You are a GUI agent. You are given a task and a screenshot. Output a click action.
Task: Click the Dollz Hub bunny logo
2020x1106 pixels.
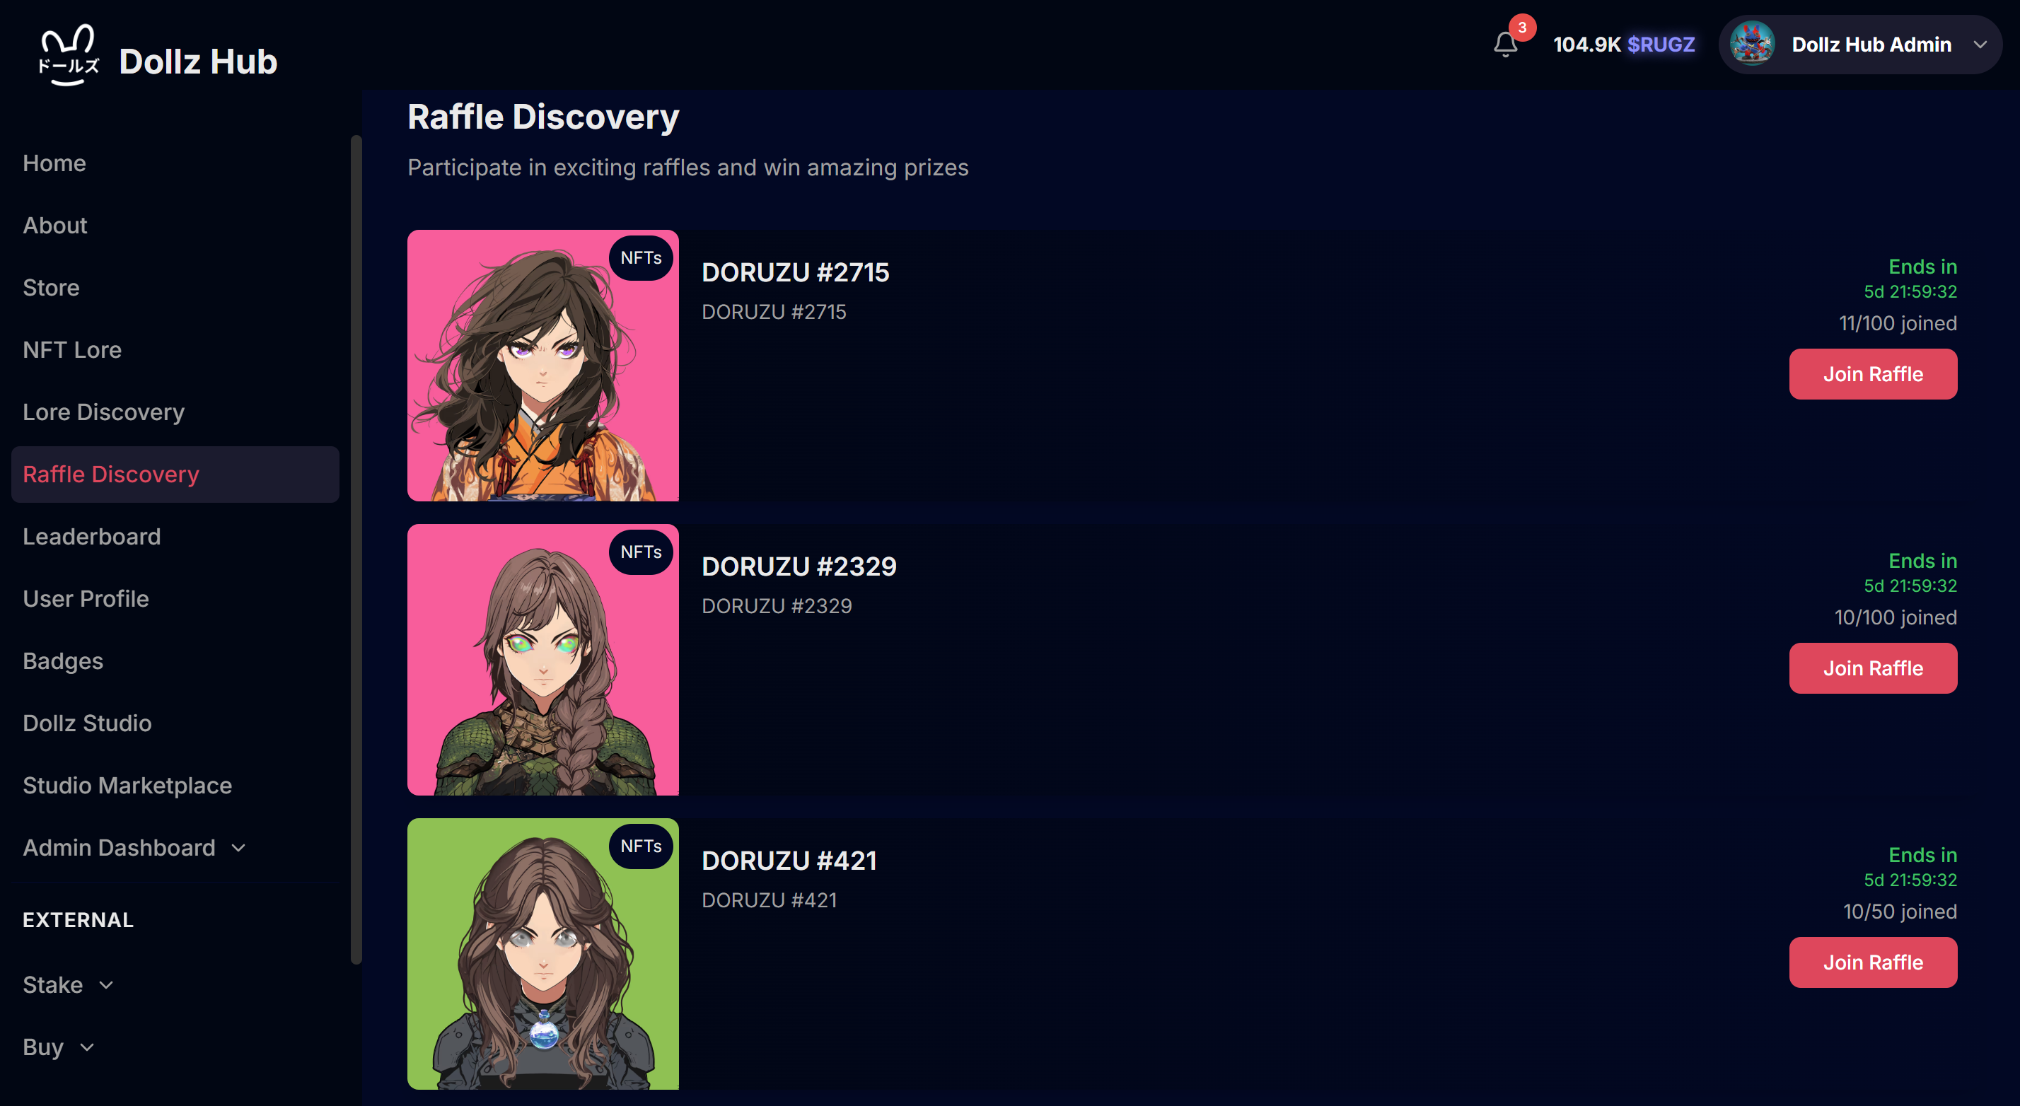tap(69, 55)
